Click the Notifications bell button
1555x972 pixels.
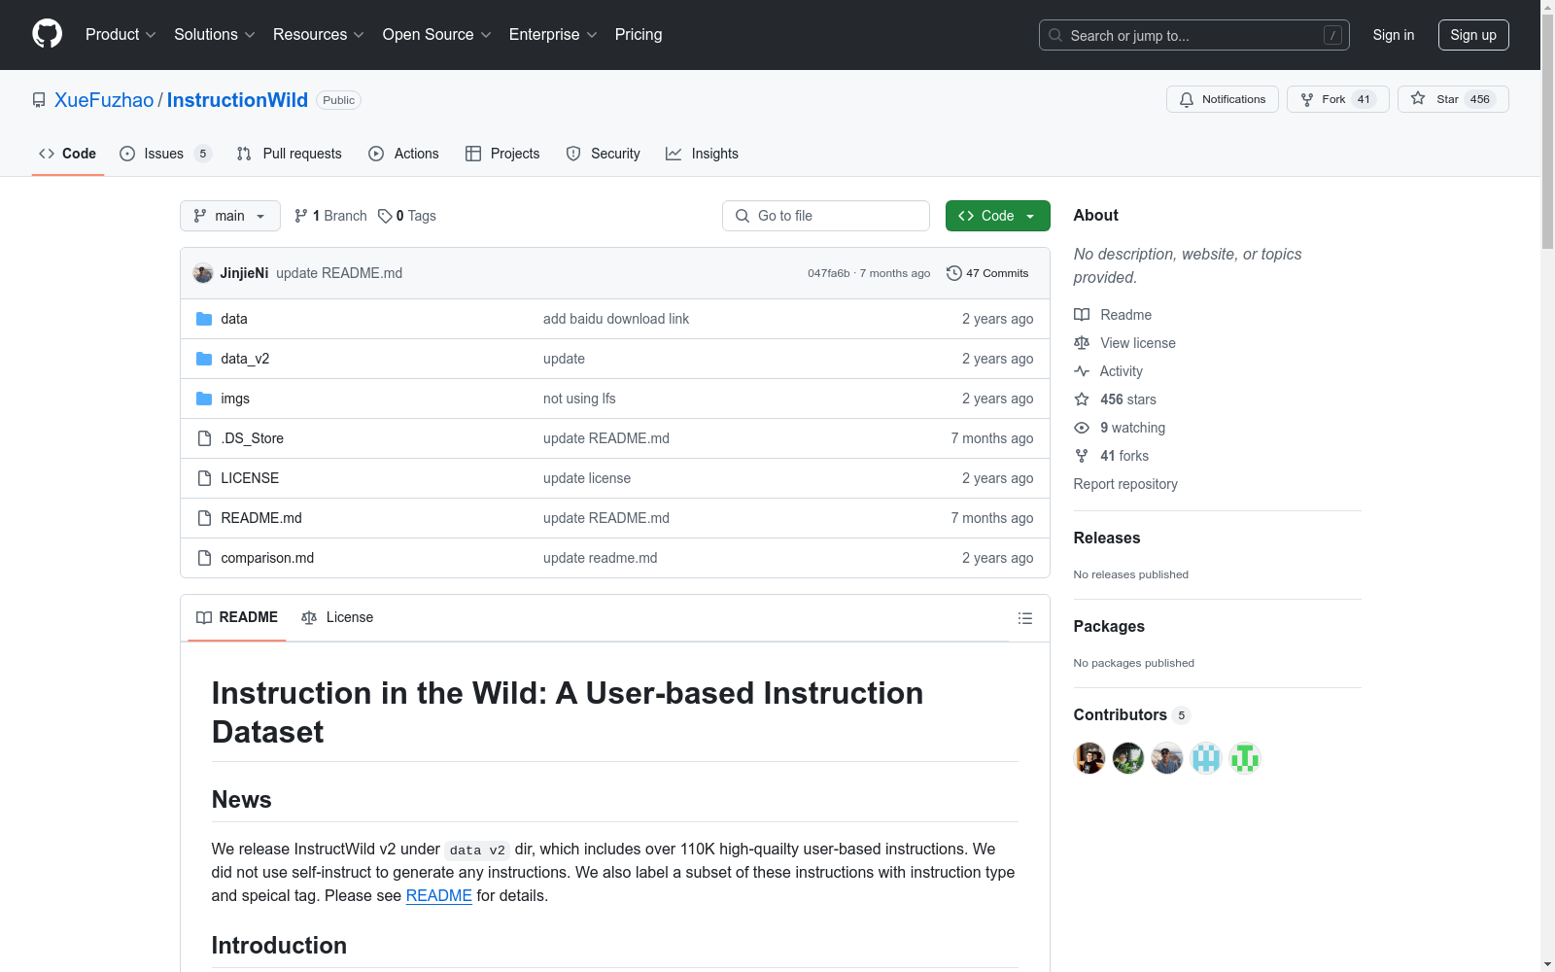point(1223,99)
